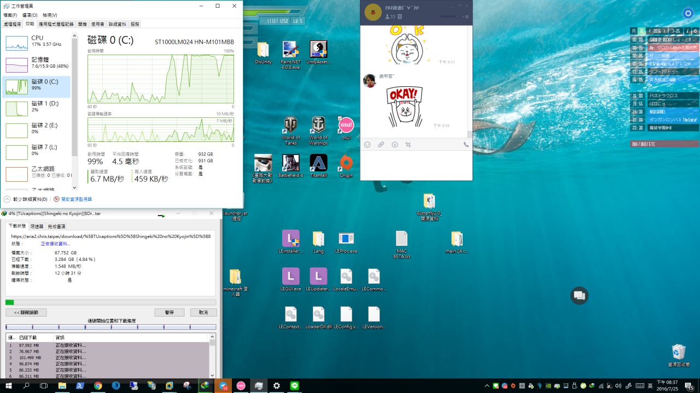Viewport: 700px width, 393px height.
Task: Start a voice call with the phone icon
Action: pos(466,145)
